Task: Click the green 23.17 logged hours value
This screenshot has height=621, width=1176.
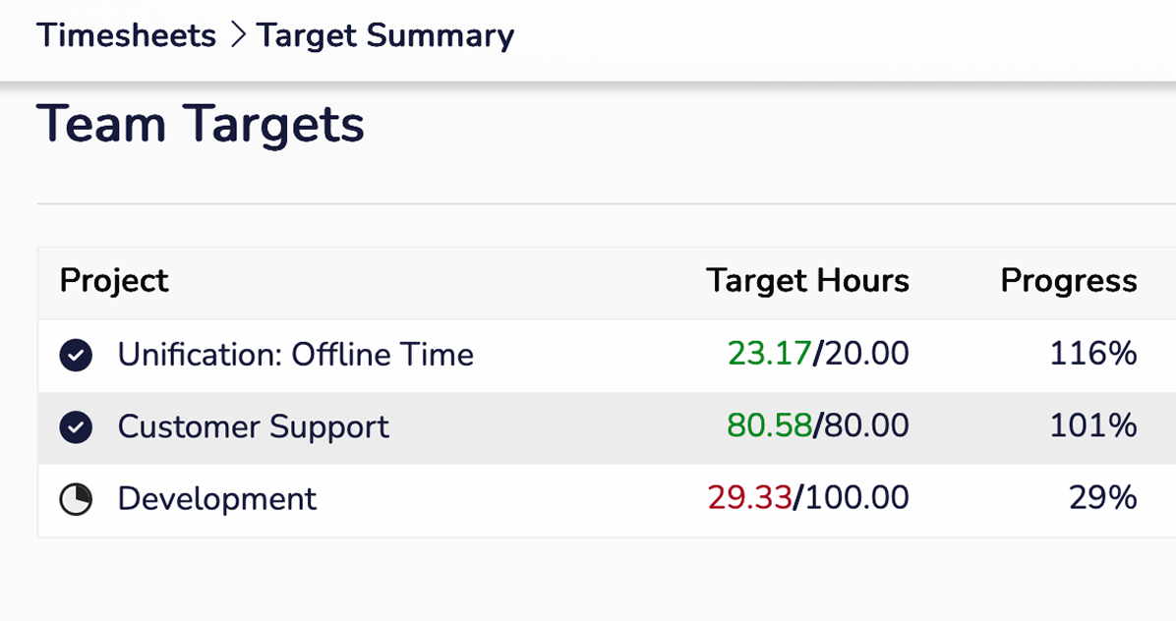Action: click(x=770, y=354)
